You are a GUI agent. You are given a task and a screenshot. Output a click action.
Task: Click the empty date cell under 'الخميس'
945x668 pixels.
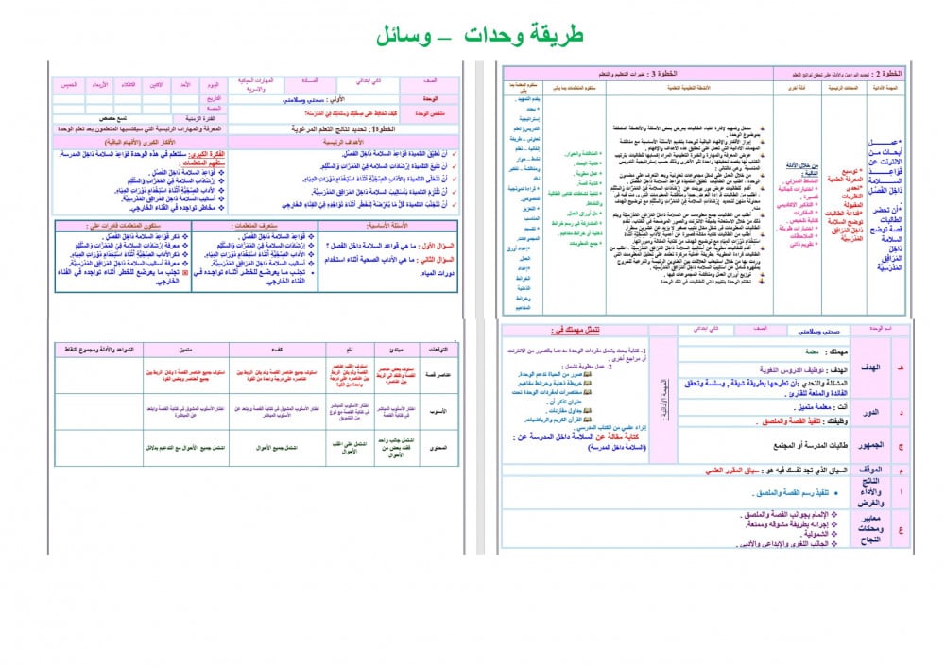tap(66, 97)
